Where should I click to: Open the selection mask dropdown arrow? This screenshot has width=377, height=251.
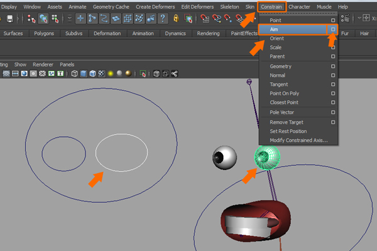pyautogui.click(x=70, y=18)
